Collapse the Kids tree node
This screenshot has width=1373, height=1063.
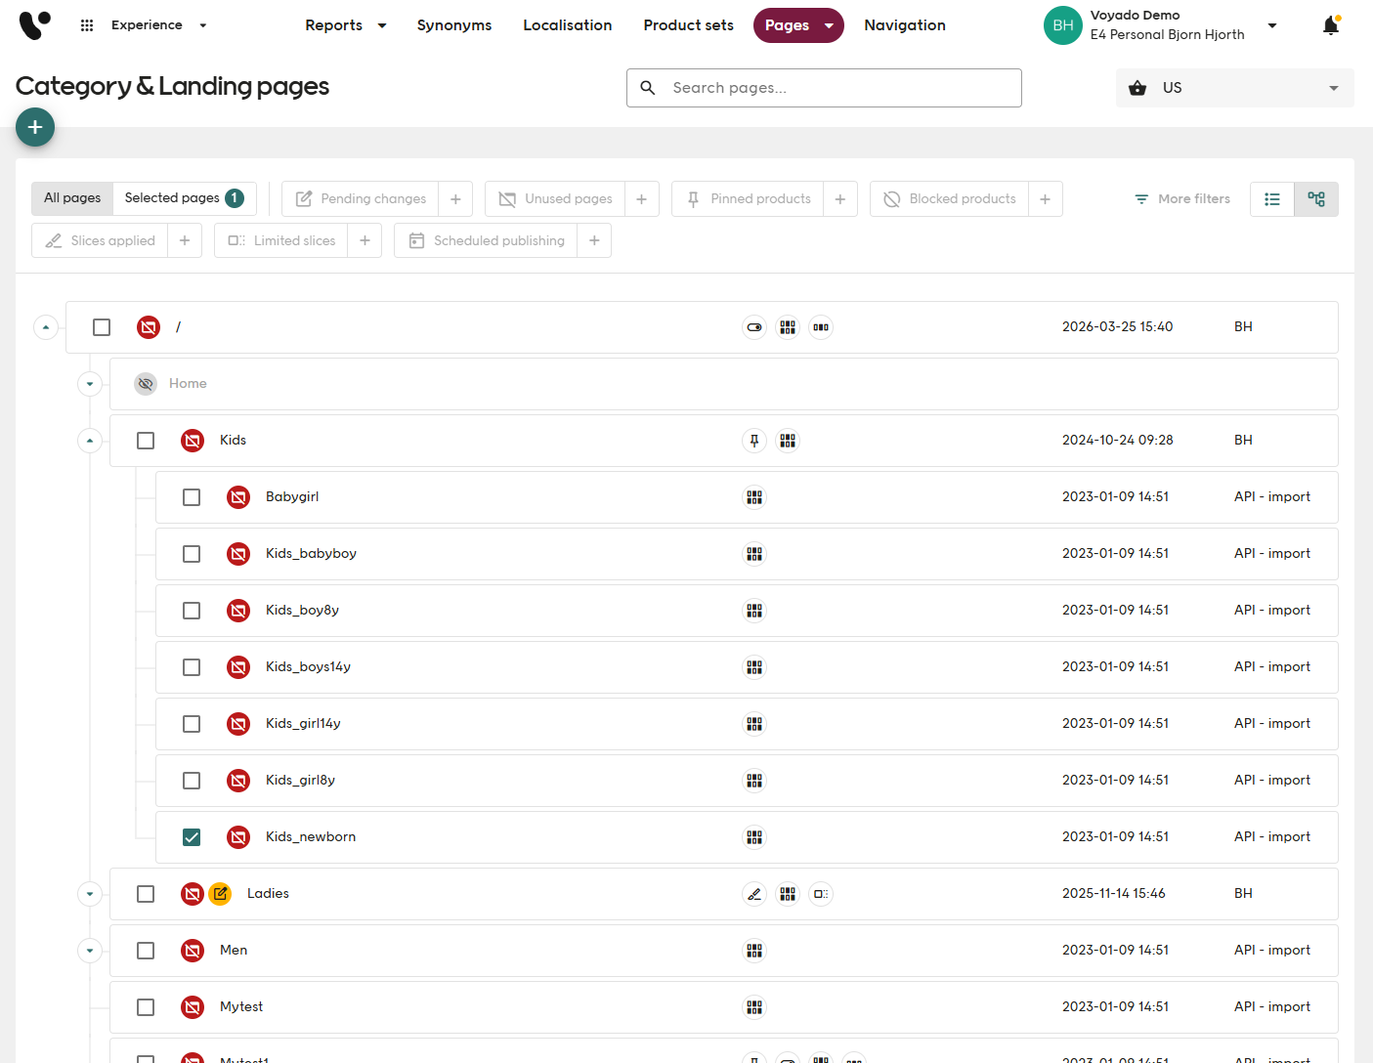point(90,441)
